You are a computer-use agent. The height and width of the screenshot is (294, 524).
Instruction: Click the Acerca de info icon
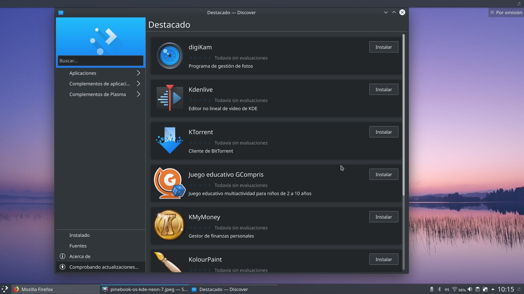[x=62, y=256]
